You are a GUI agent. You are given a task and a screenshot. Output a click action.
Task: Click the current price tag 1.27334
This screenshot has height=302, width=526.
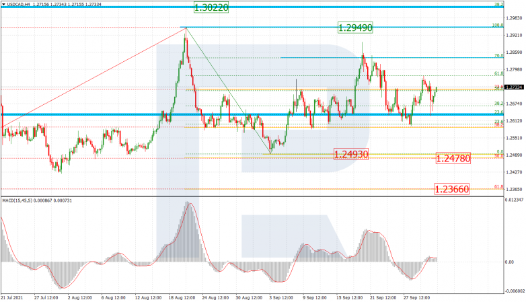(515, 87)
